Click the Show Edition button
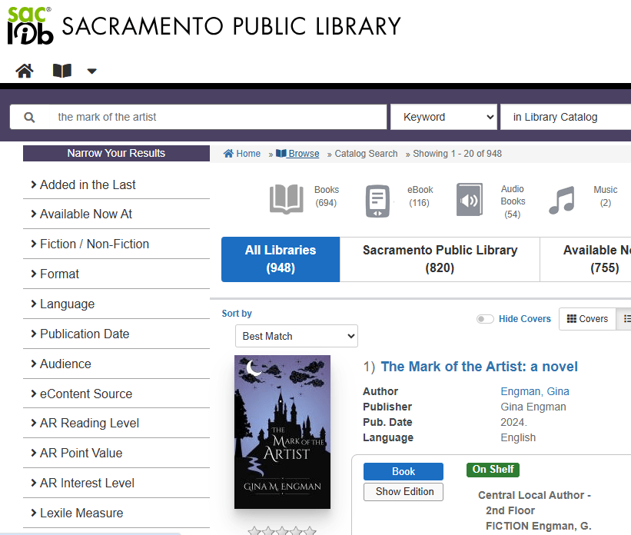The height and width of the screenshot is (535, 631). [x=404, y=492]
